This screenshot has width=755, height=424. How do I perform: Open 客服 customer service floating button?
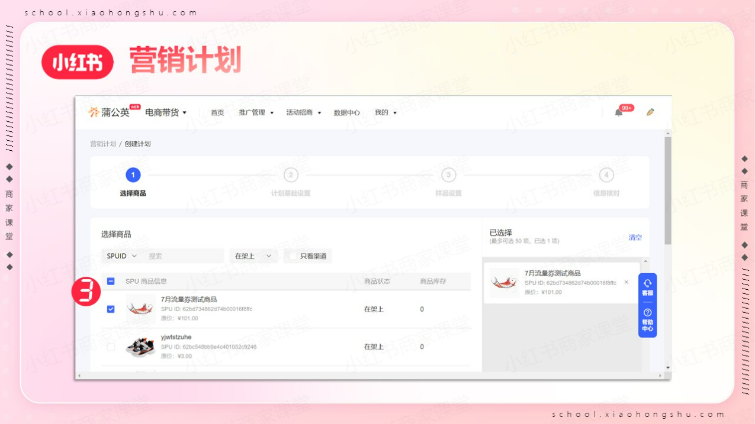(647, 288)
